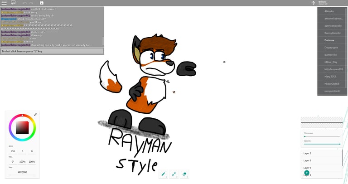Select user MisterOof68 in player list
The height and width of the screenshot is (184, 348).
tap(332, 84)
